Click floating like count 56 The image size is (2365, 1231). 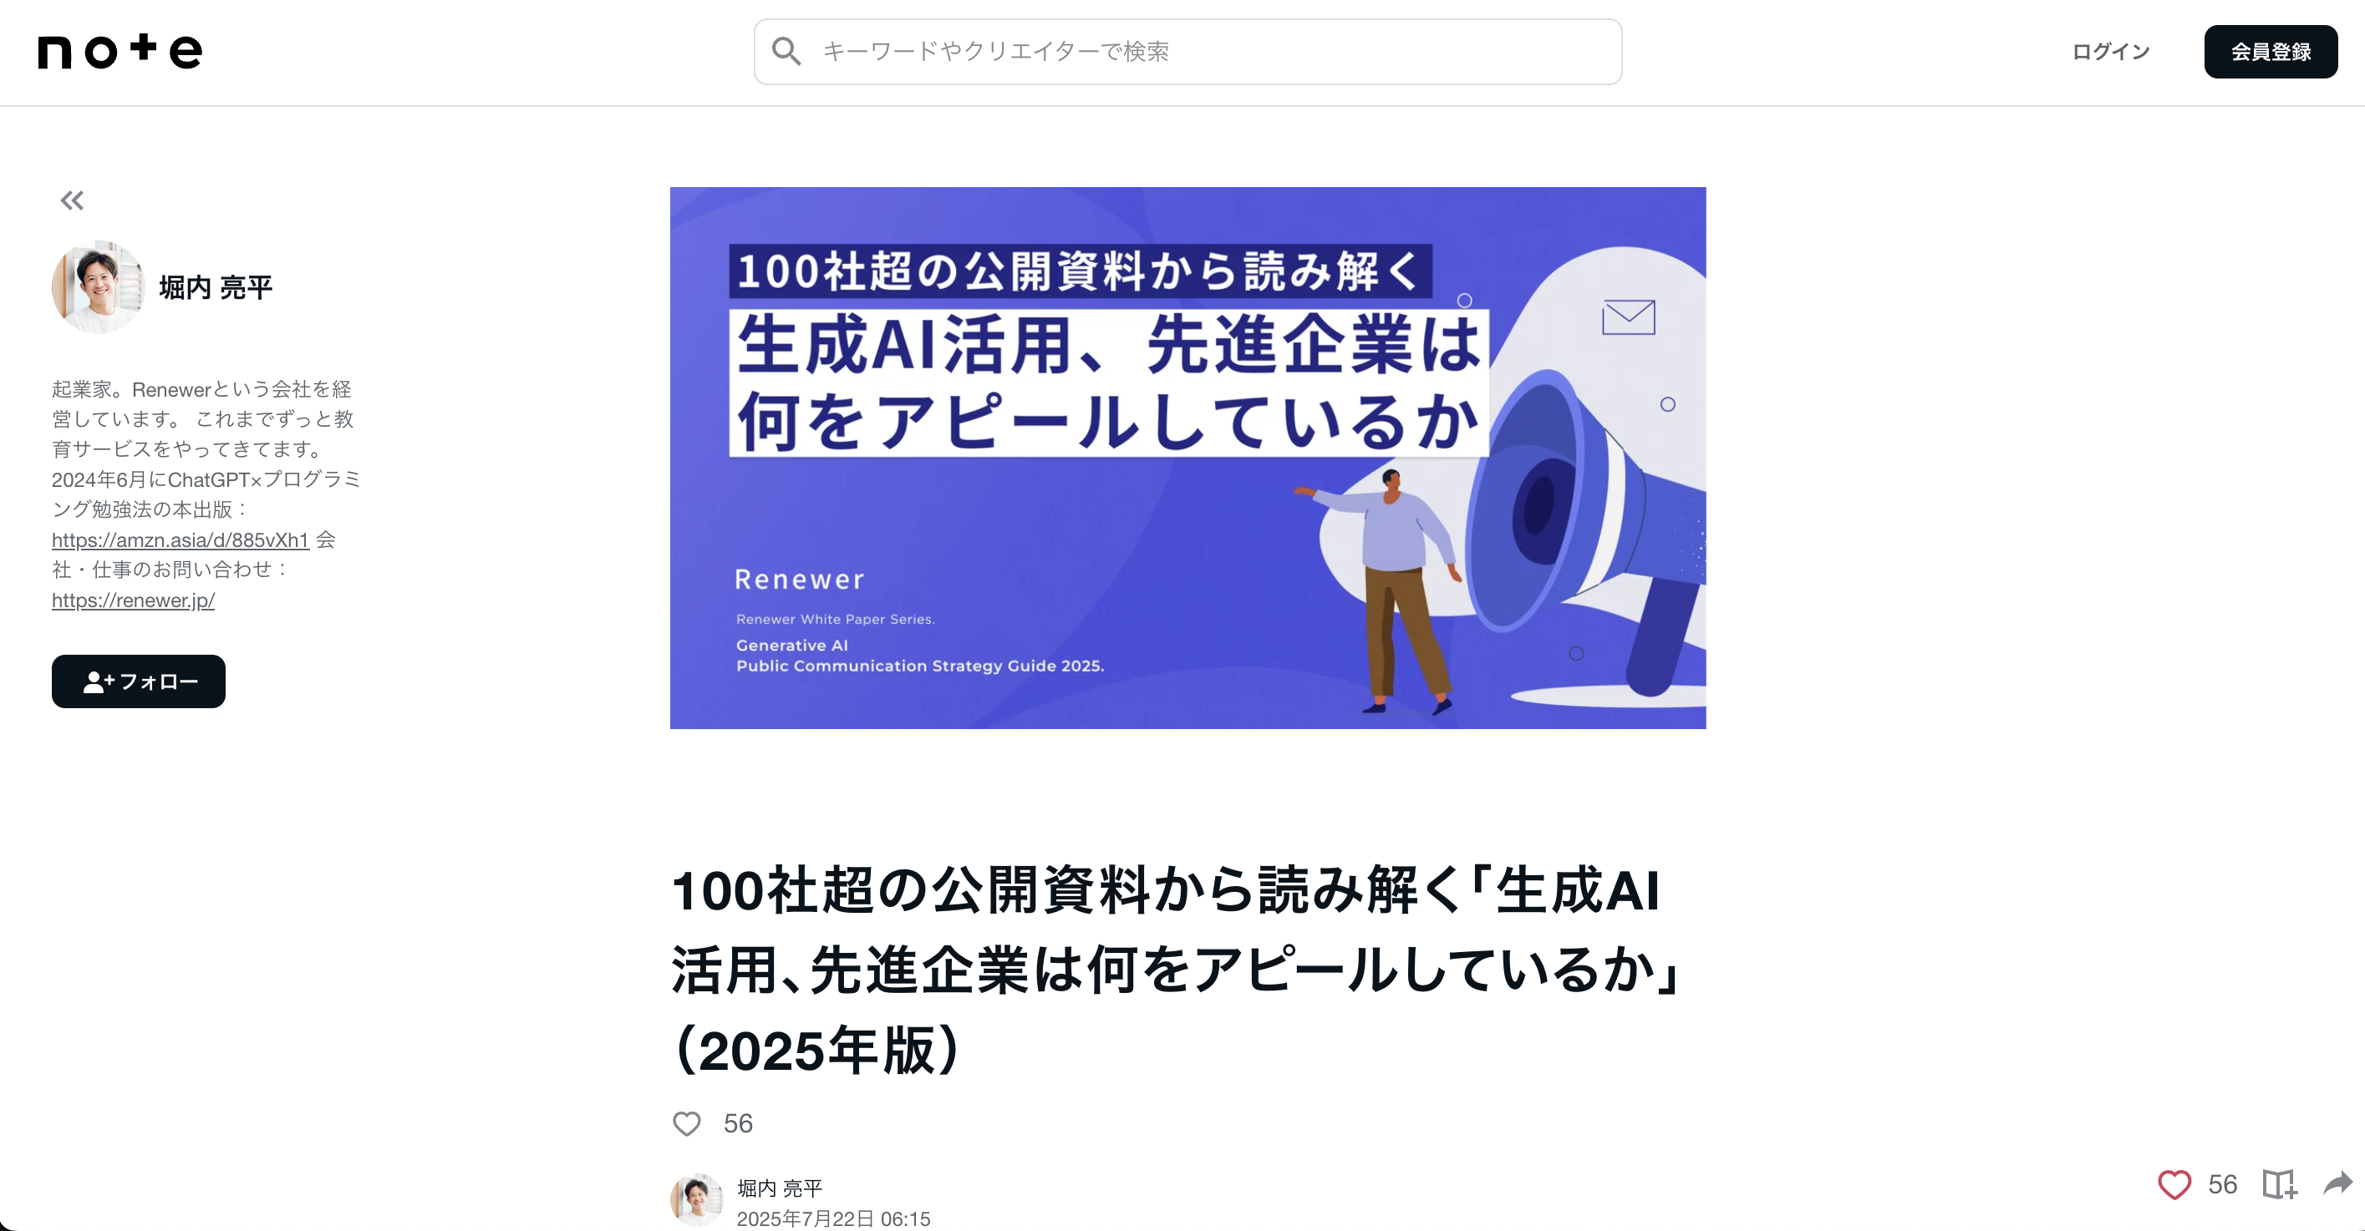pos(2223,1184)
